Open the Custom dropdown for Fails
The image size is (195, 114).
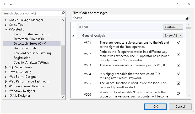(x=173, y=27)
